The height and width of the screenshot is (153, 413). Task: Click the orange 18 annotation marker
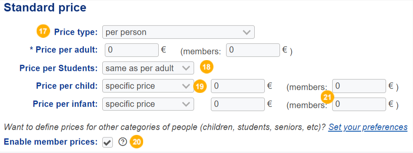pos(207,67)
